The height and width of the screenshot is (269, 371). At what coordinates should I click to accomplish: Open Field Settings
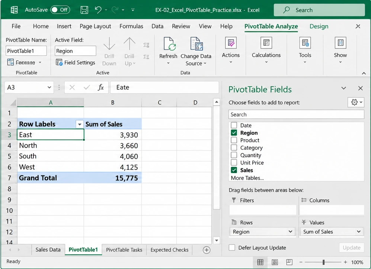(76, 62)
